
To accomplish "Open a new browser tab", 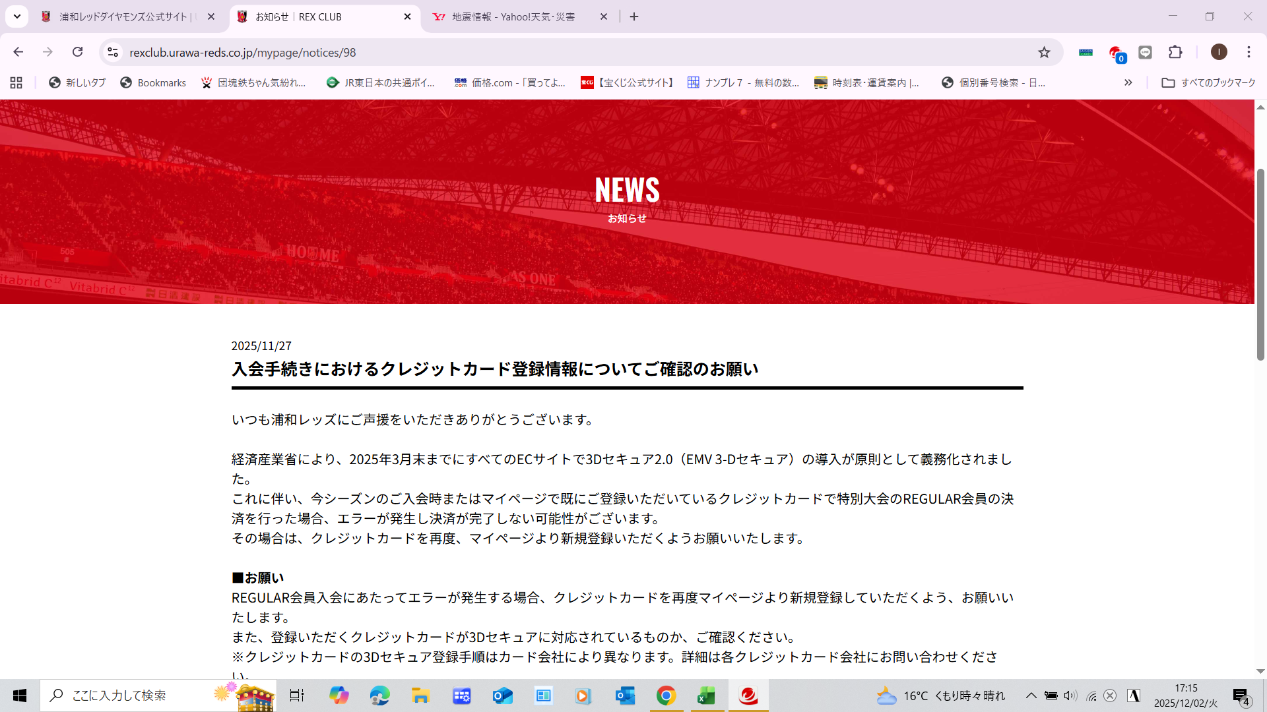I will coord(634,16).
